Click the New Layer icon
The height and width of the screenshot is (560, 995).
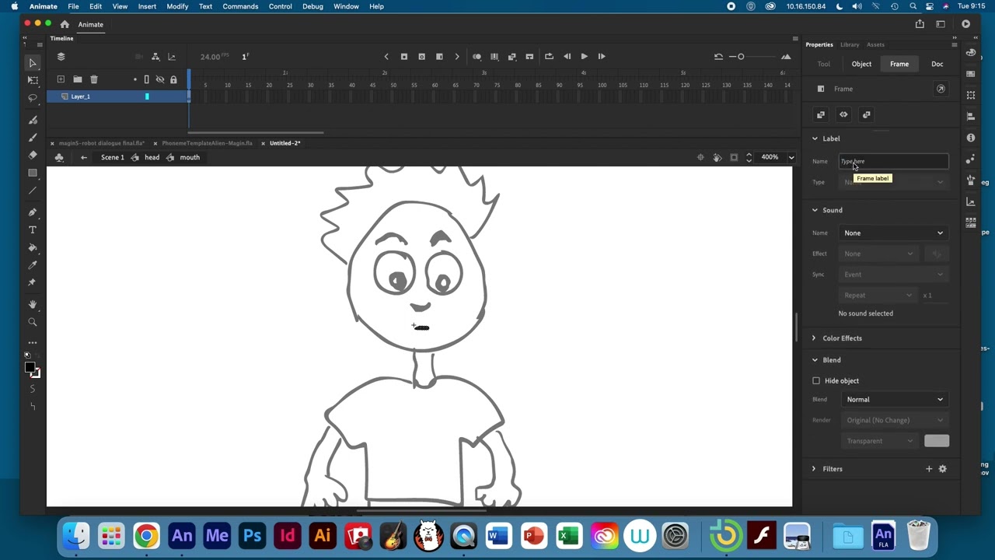61,79
